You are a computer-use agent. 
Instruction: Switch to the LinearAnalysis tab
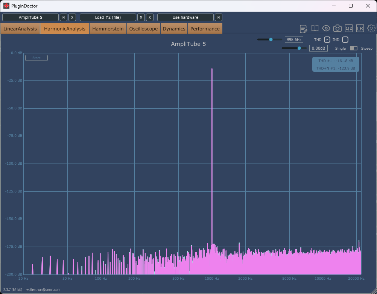pyautogui.click(x=20, y=29)
